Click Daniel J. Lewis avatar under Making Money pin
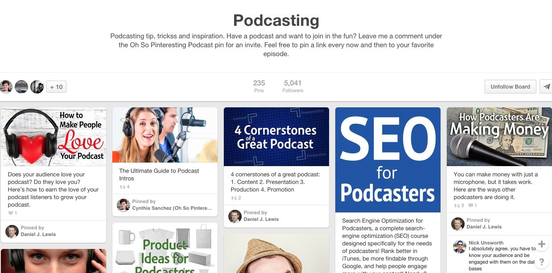This screenshot has height=273, width=552. (458, 224)
